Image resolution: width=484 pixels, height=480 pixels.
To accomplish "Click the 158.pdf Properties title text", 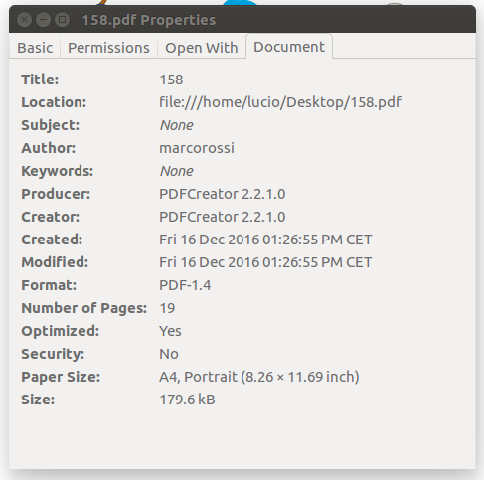I will 149,20.
